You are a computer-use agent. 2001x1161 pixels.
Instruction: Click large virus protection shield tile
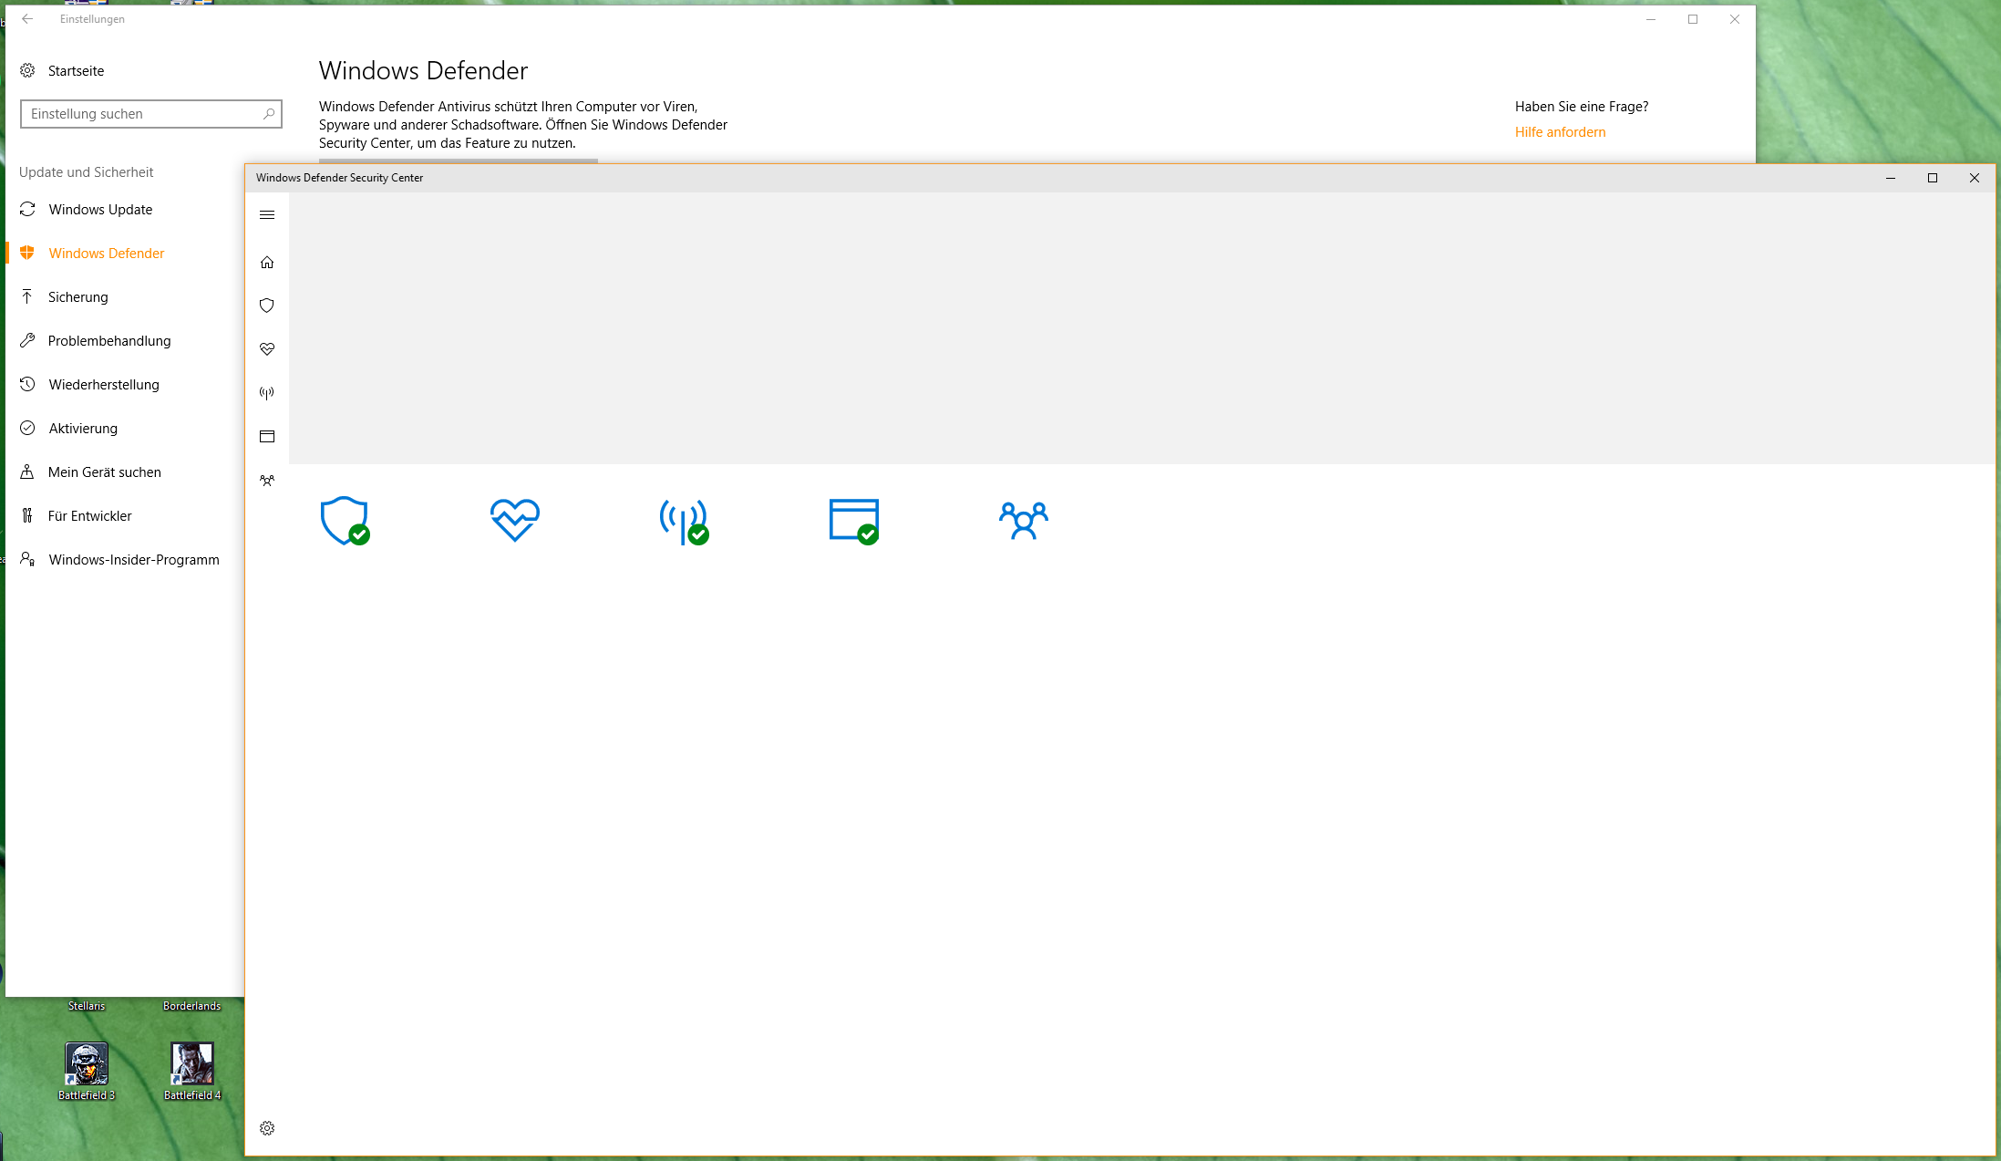(345, 521)
